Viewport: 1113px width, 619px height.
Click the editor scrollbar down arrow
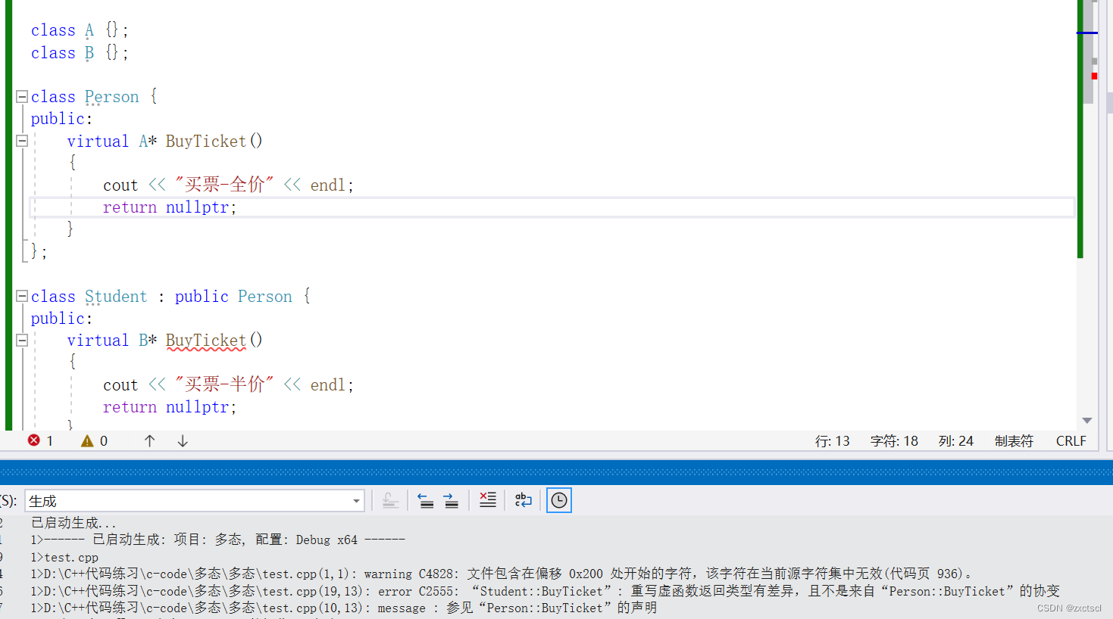pyautogui.click(x=1087, y=421)
